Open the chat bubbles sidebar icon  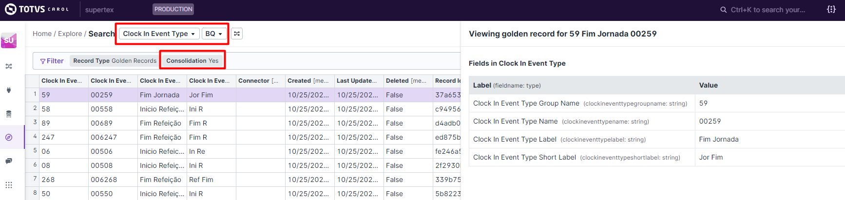coord(9,161)
